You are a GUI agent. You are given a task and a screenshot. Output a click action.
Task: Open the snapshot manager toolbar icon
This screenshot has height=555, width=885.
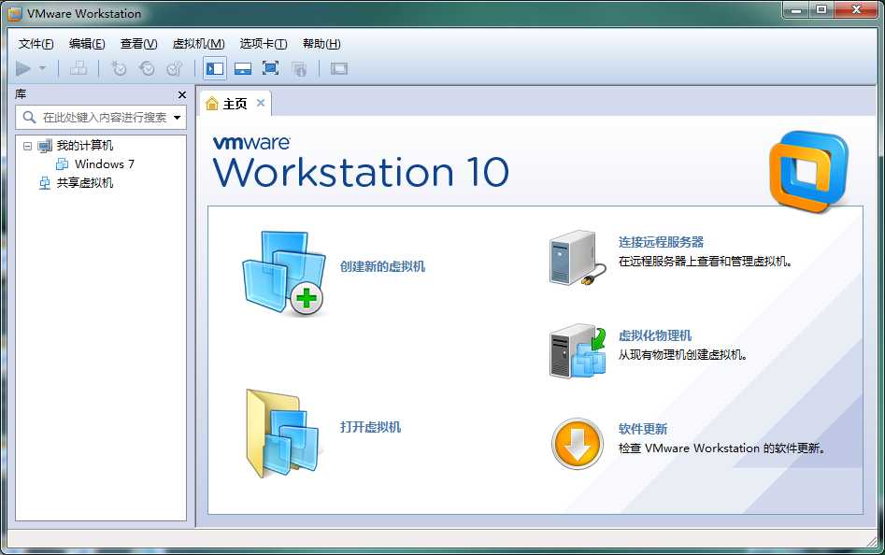pos(175,69)
